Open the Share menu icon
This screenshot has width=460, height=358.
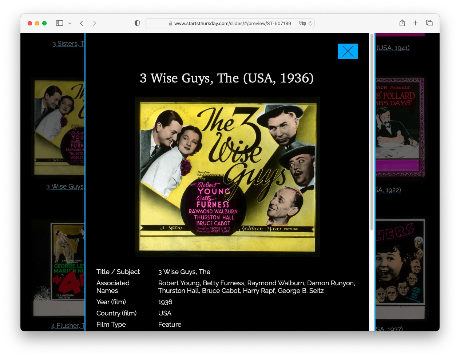click(402, 23)
